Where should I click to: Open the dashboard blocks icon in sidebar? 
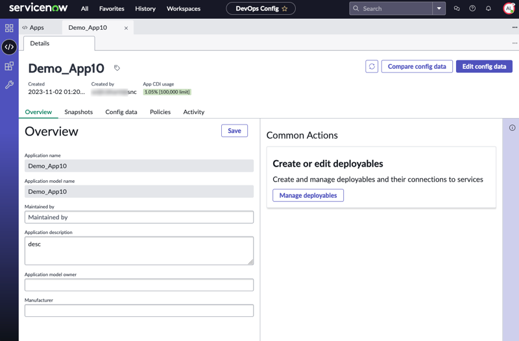coord(9,66)
